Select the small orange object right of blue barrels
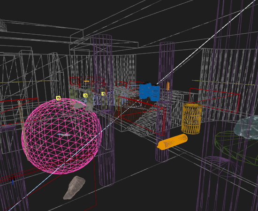 168,86
